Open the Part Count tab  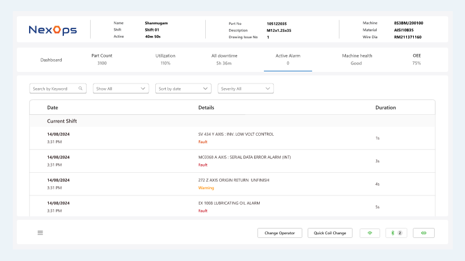click(102, 59)
